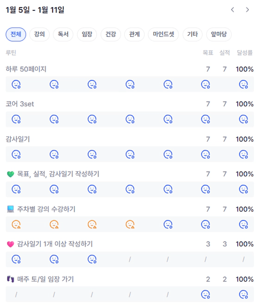Show the 앞마당 category routines
Image resolution: width=257 pixels, height=305 pixels.
[219, 34]
